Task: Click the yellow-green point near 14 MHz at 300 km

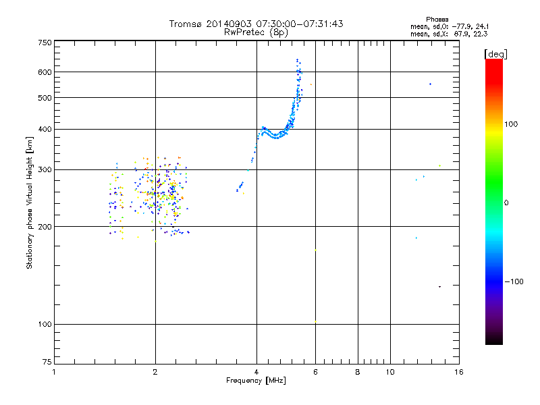Action: tap(440, 165)
